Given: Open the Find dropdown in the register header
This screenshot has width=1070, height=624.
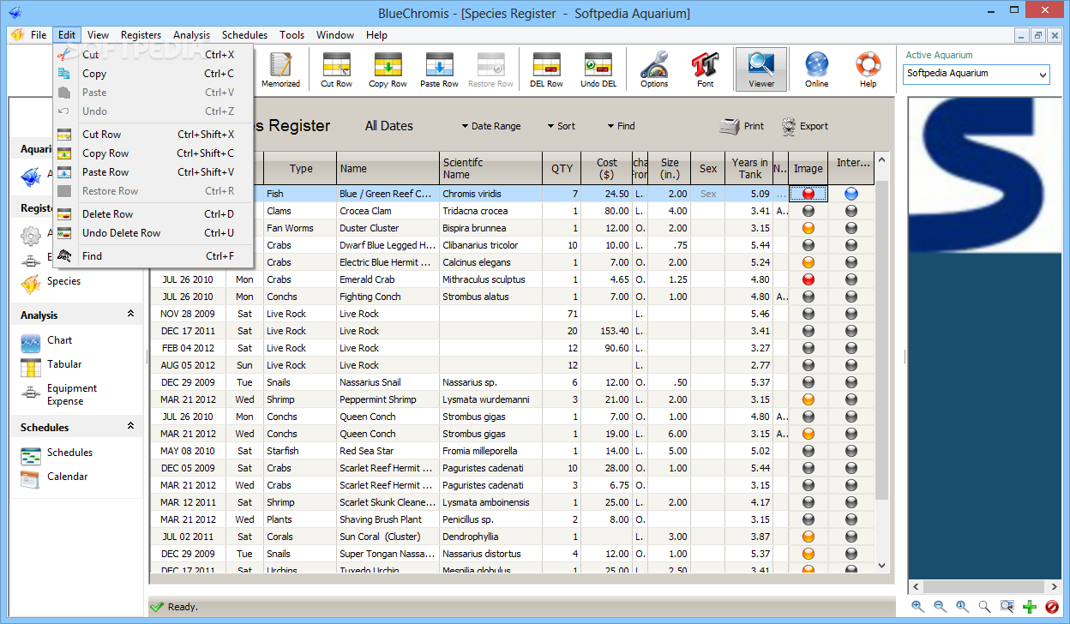Looking at the screenshot, I should click(622, 126).
